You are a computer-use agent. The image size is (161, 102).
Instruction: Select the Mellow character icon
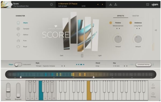pyautogui.click(x=18, y=35)
